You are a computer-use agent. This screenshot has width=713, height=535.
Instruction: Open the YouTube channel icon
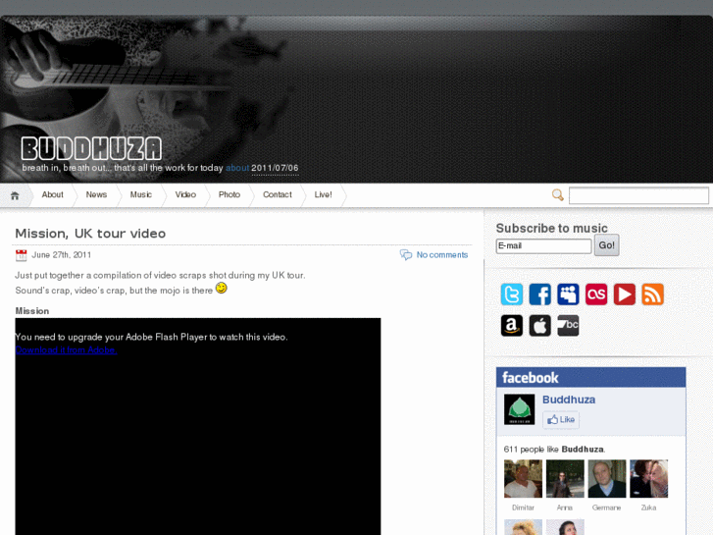coord(625,294)
